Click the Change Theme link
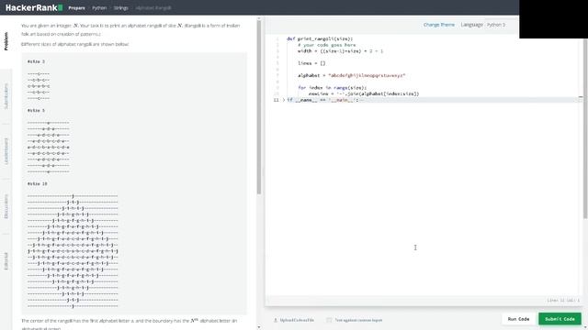The width and height of the screenshot is (588, 330). pyautogui.click(x=439, y=25)
